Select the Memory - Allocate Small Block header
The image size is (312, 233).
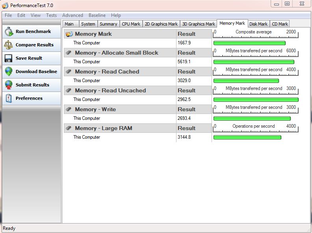click(x=117, y=53)
